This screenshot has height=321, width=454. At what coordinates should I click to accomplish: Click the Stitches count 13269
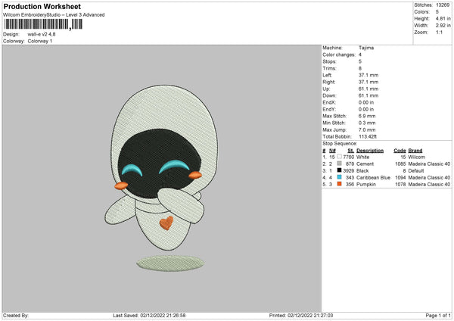pyautogui.click(x=444, y=5)
